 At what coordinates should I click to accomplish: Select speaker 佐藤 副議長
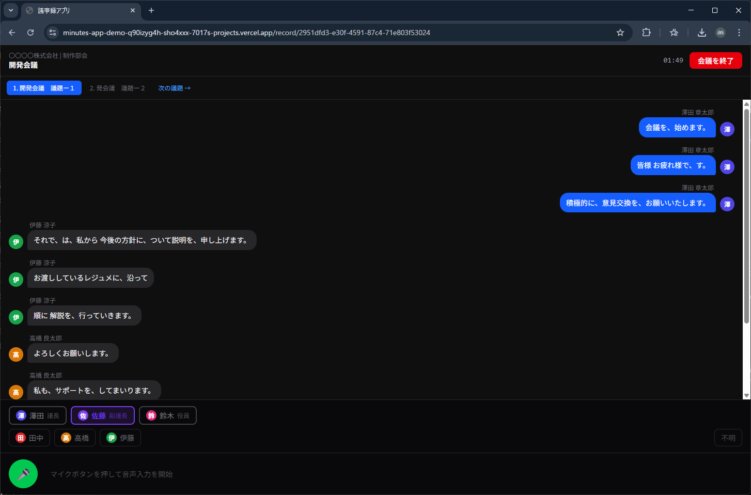tap(103, 415)
